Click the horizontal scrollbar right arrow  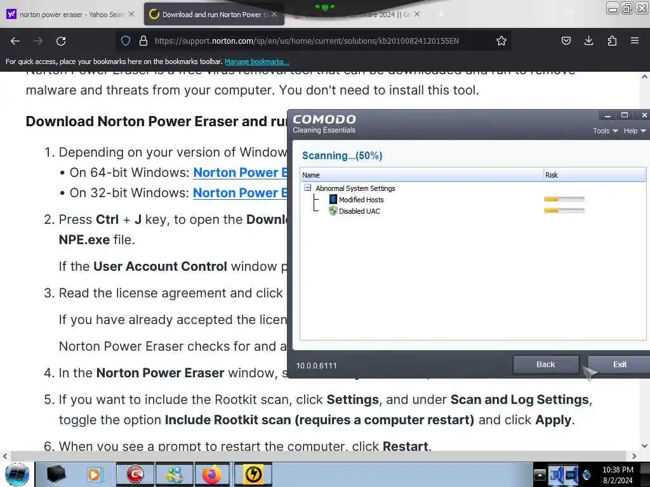point(634,456)
